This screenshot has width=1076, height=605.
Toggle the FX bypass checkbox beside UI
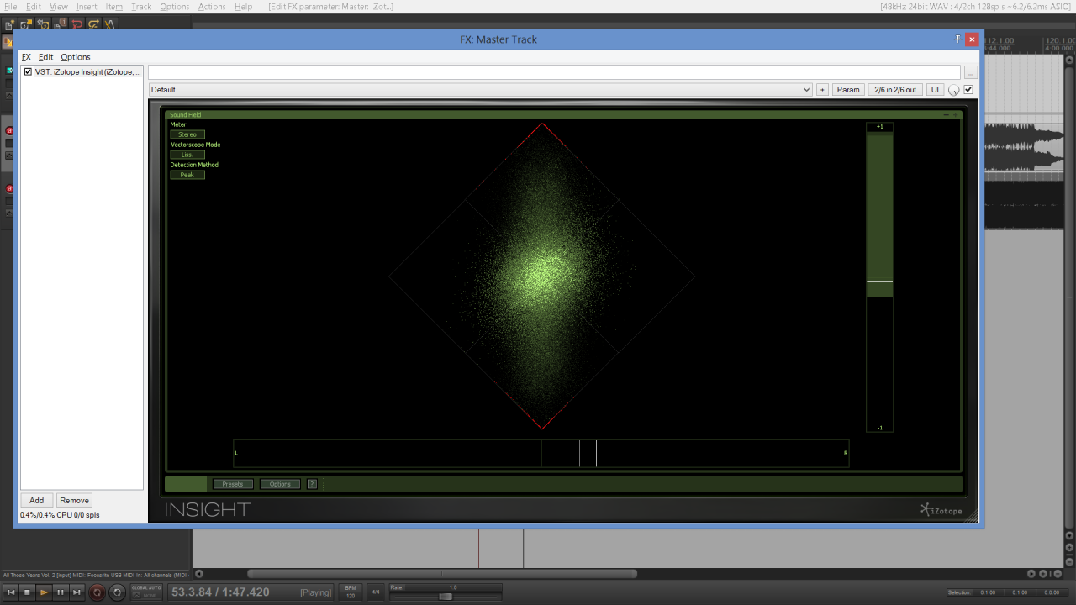[968, 89]
